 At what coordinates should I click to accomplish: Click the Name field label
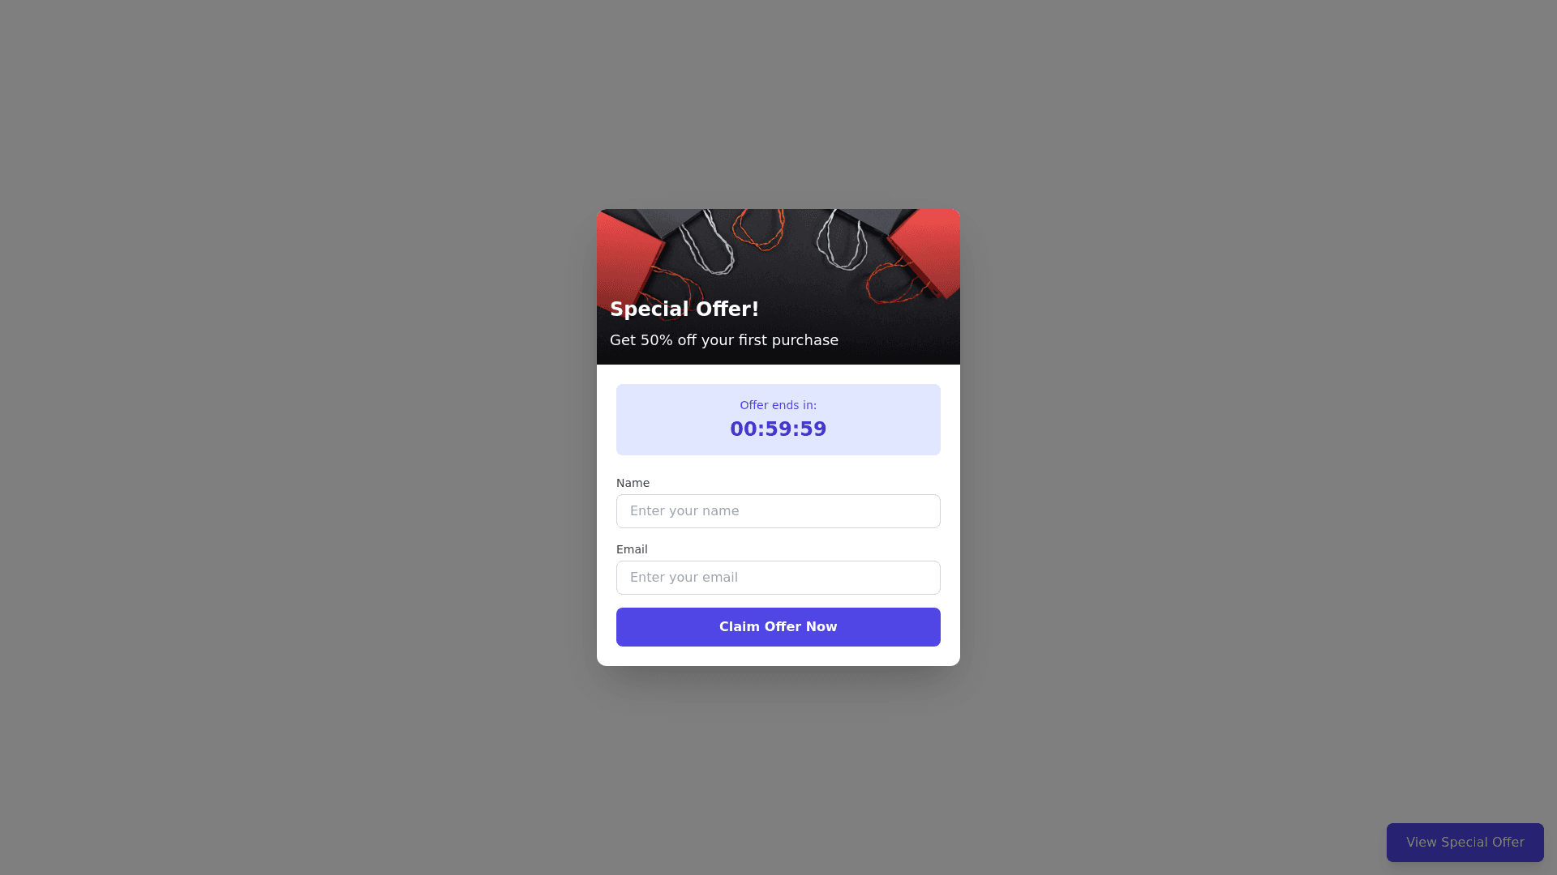click(633, 483)
